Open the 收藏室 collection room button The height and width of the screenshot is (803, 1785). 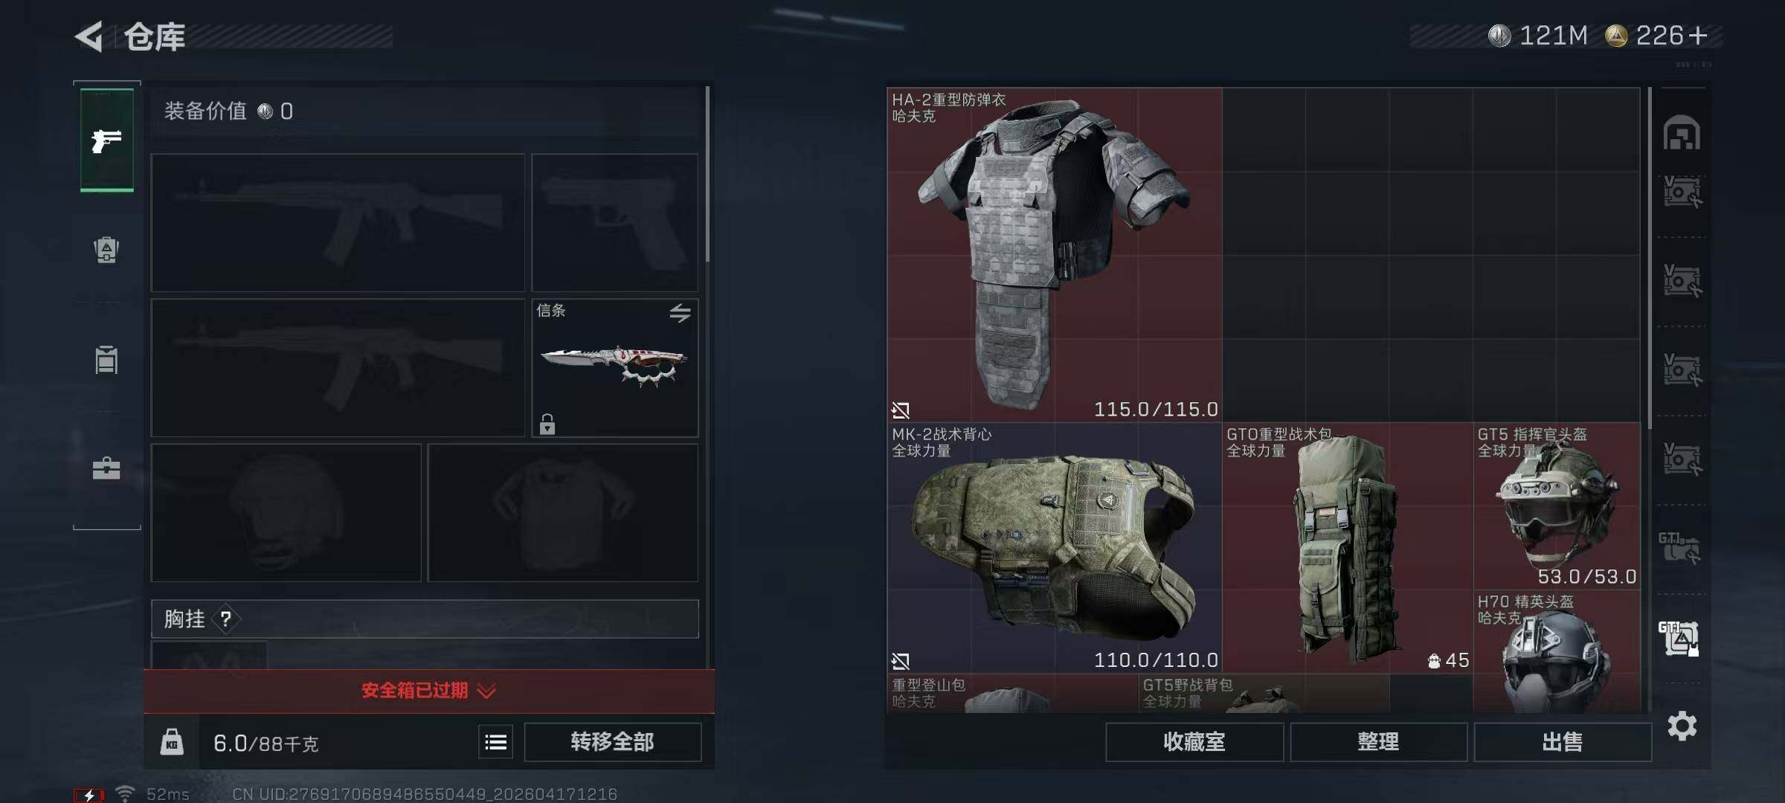tap(1194, 742)
